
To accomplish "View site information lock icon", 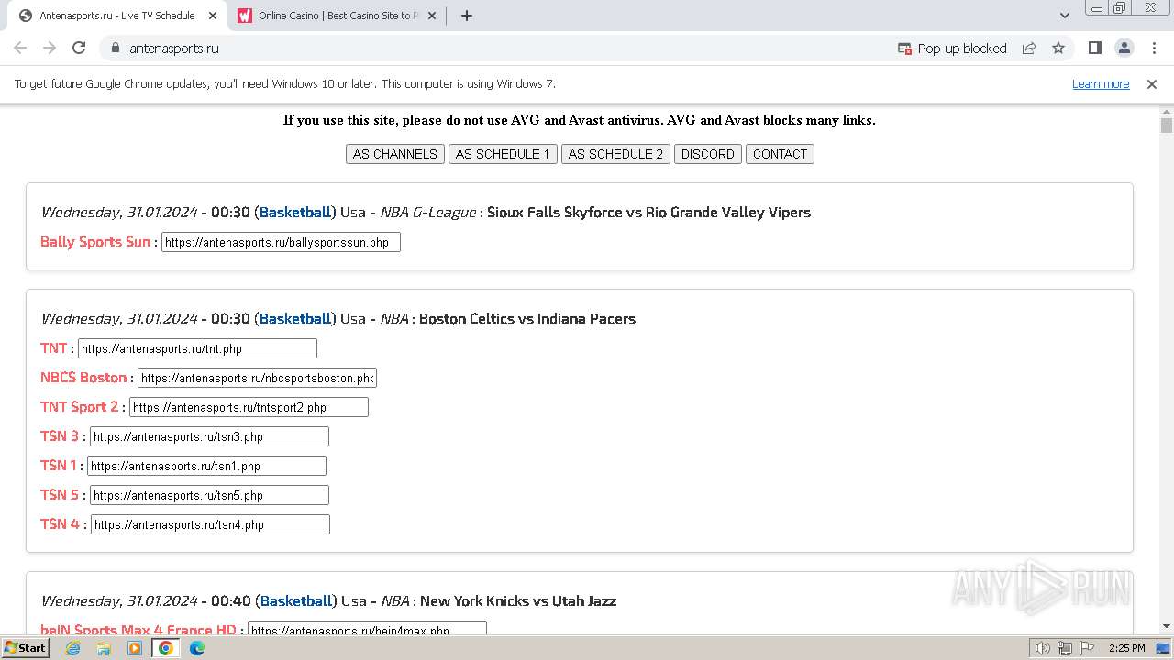I will tap(115, 48).
